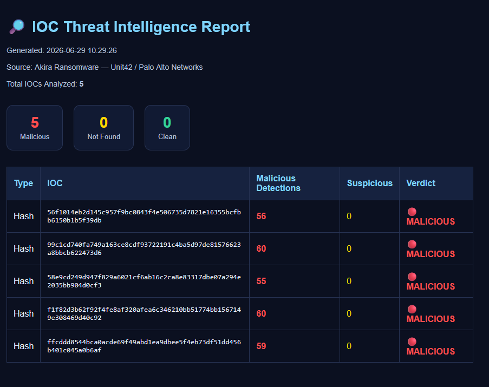
Task: Click detection count 60 in the f1f82d3b row
Action: [x=261, y=313]
